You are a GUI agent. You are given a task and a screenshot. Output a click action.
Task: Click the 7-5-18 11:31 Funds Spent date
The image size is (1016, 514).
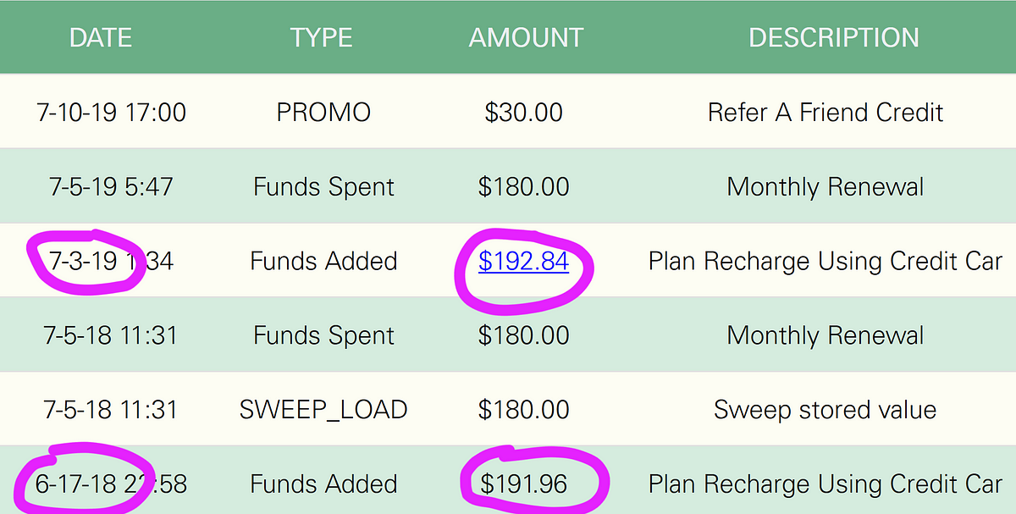[x=112, y=335]
